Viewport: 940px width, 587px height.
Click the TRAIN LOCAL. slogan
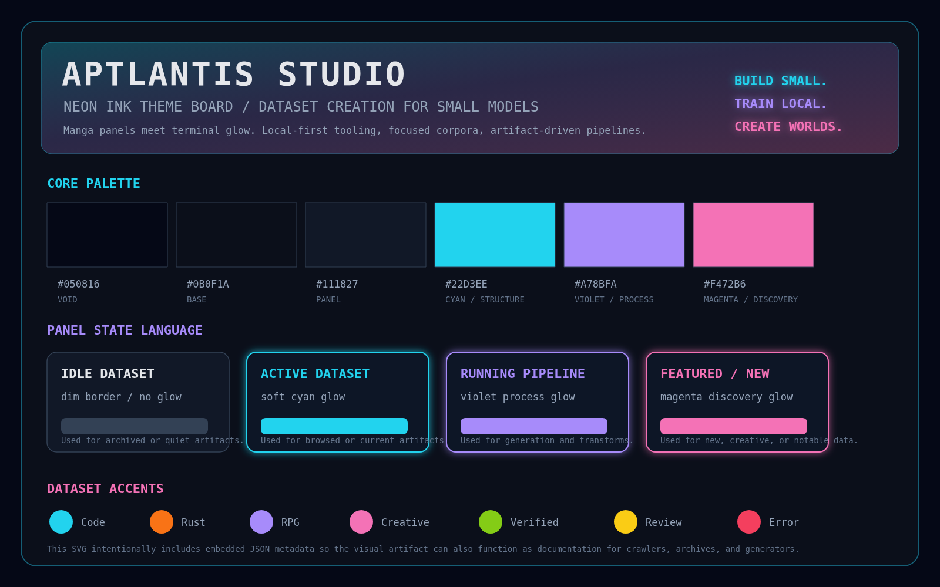[x=781, y=104]
